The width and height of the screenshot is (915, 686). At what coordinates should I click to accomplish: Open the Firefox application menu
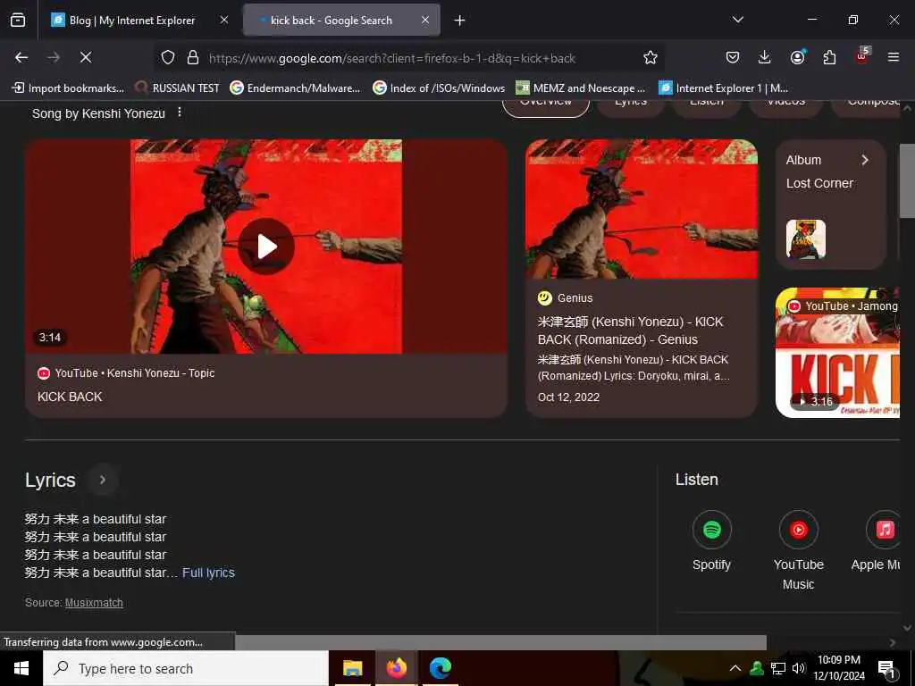pyautogui.click(x=894, y=57)
